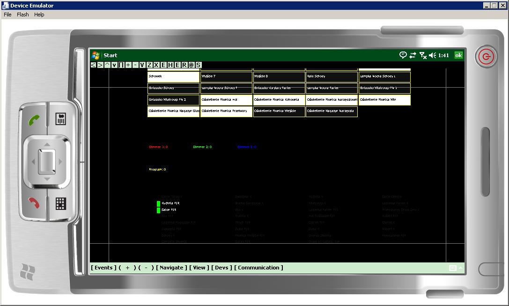Click the Salon PIR sensor entry

click(x=167, y=210)
